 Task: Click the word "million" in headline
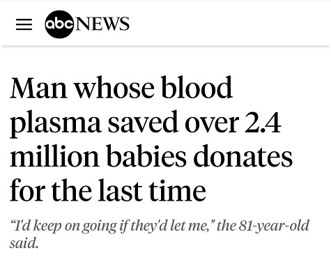point(54,155)
